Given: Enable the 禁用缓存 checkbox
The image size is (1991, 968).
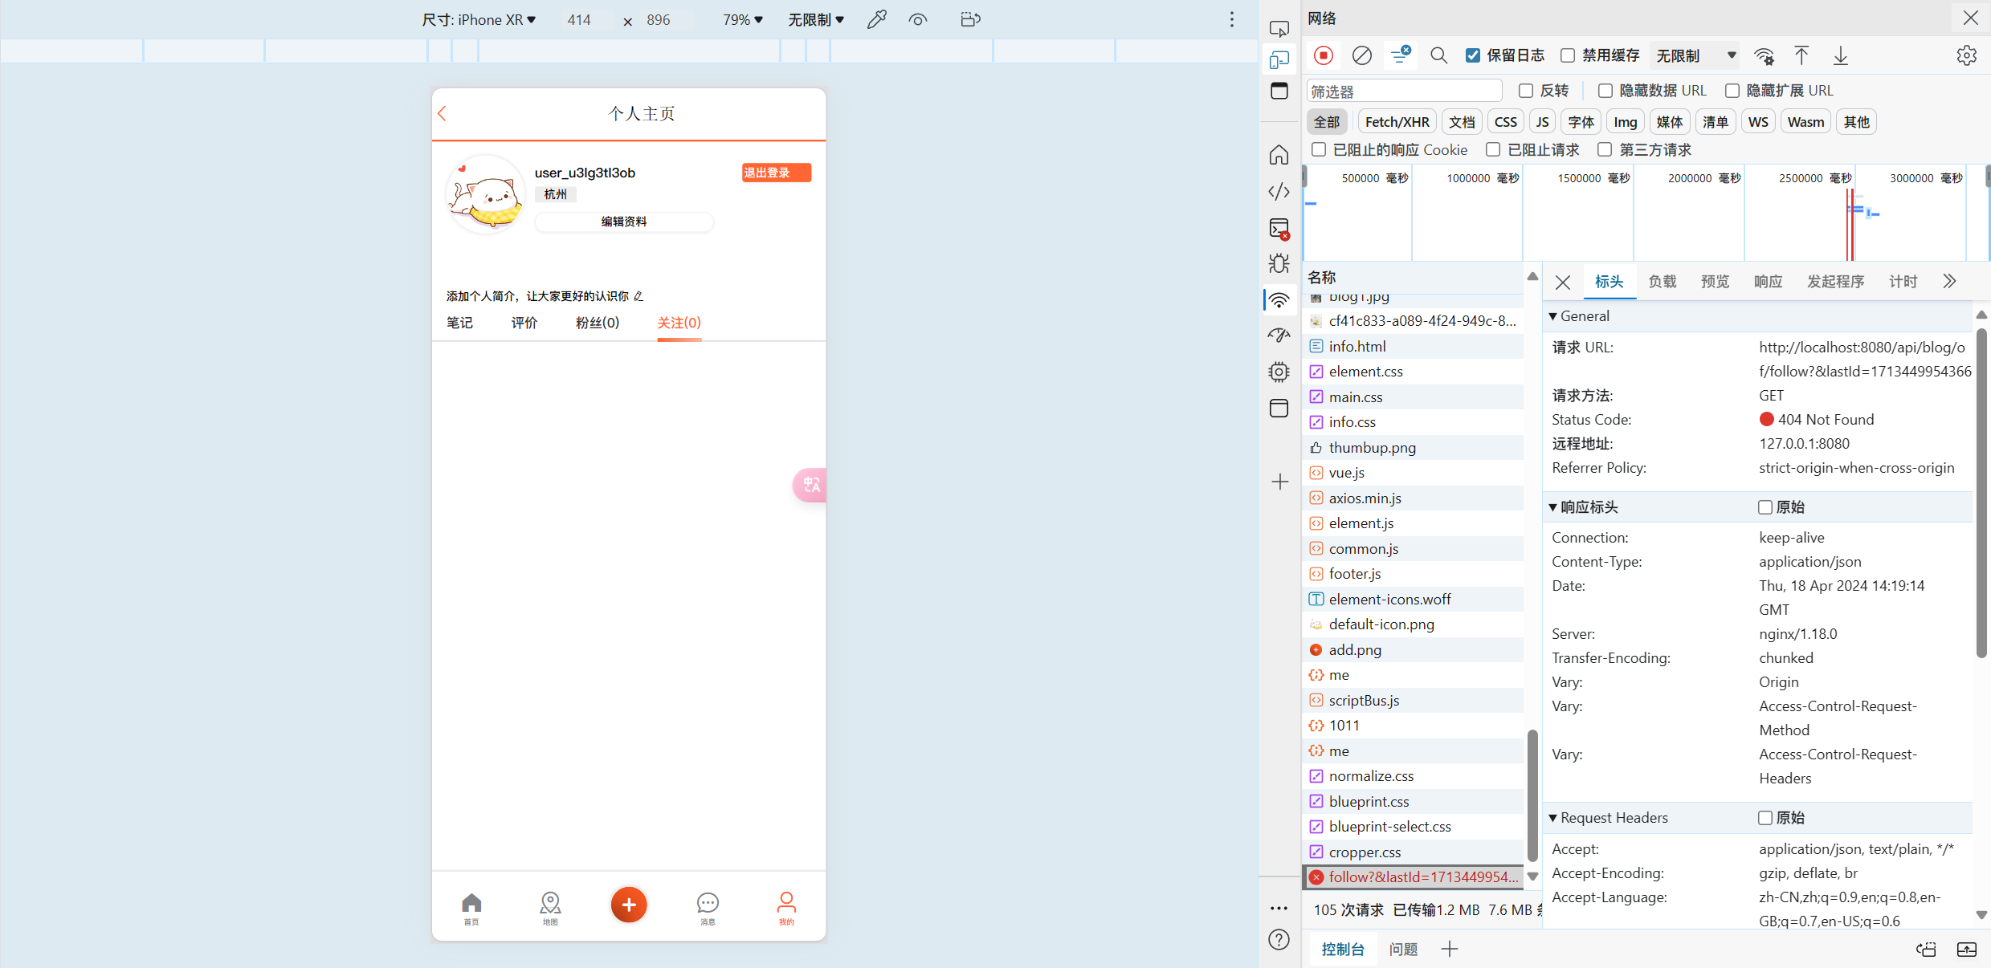Looking at the screenshot, I should (1568, 55).
